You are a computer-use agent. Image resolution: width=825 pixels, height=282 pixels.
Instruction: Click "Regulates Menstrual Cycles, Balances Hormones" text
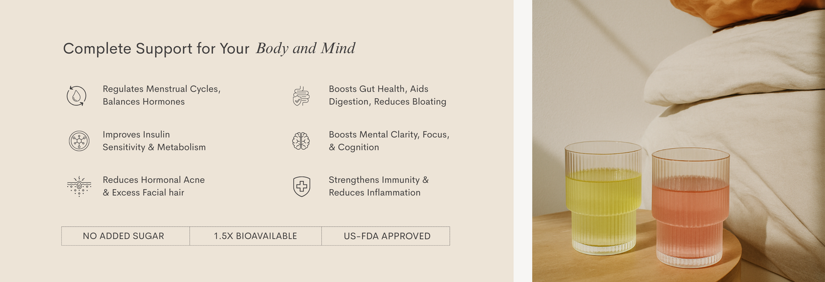coord(161,95)
